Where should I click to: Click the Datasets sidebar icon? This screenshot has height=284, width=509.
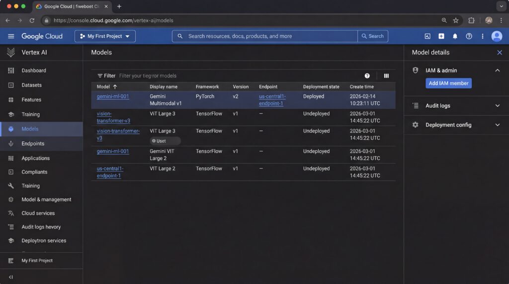(11, 85)
